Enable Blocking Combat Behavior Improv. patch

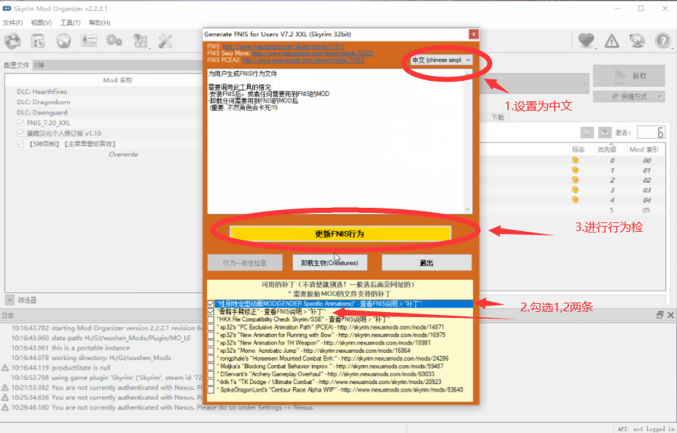(211, 366)
